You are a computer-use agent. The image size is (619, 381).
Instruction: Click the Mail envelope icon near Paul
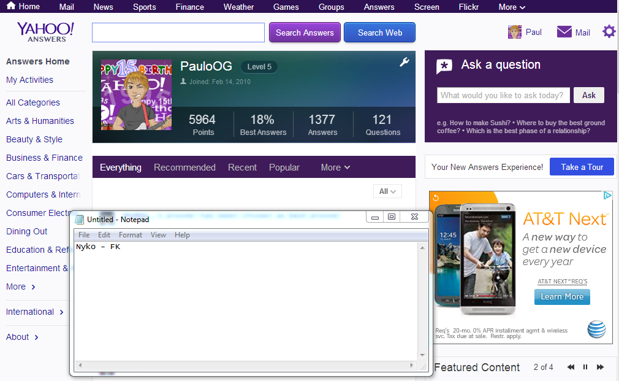pyautogui.click(x=564, y=32)
